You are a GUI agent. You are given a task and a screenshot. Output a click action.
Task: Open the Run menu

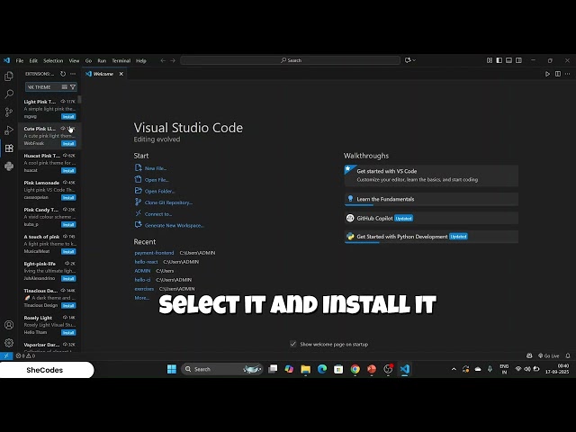[102, 60]
